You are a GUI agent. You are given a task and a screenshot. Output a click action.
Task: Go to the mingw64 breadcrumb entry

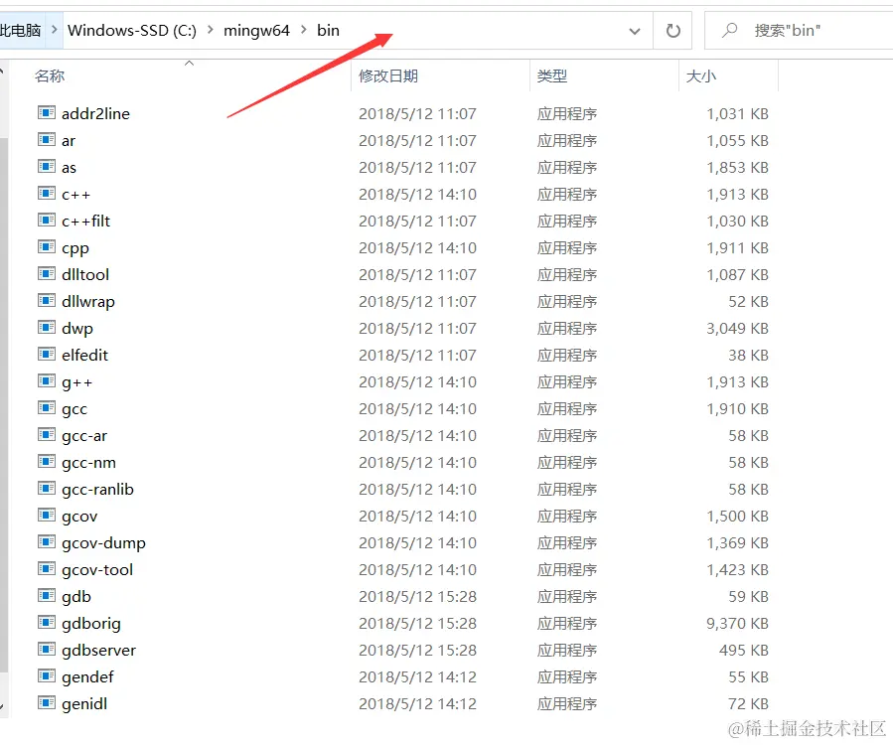(256, 30)
